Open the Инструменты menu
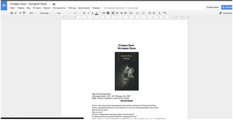233x120 pixels. [59, 8]
